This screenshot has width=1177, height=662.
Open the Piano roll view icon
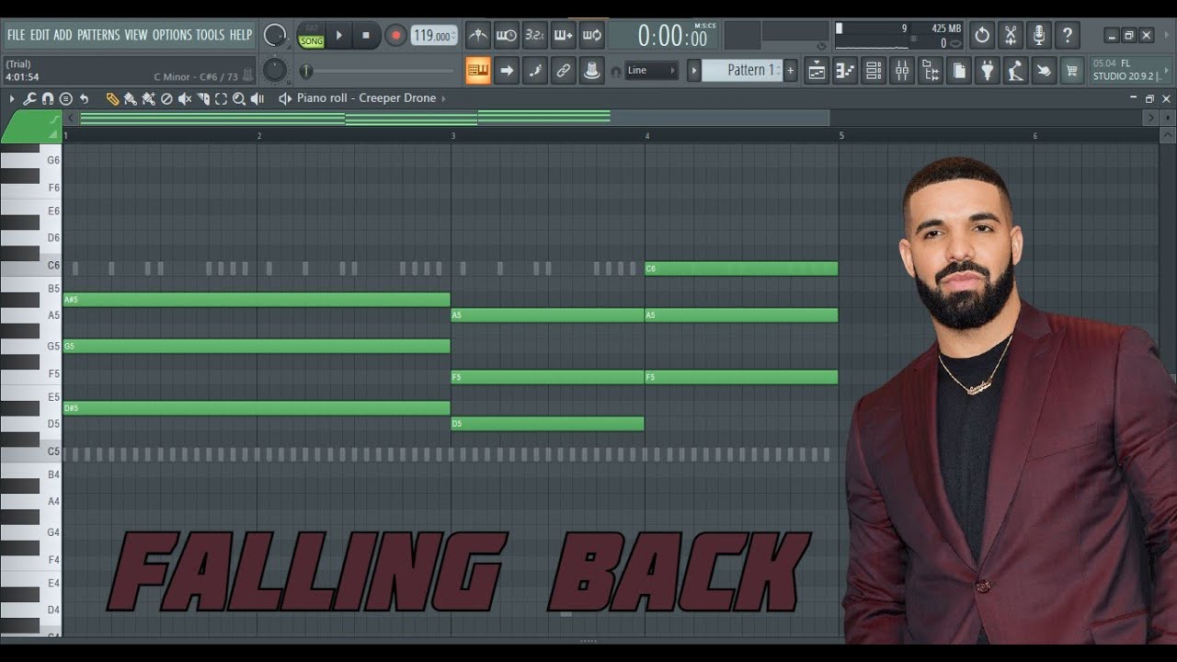point(845,70)
